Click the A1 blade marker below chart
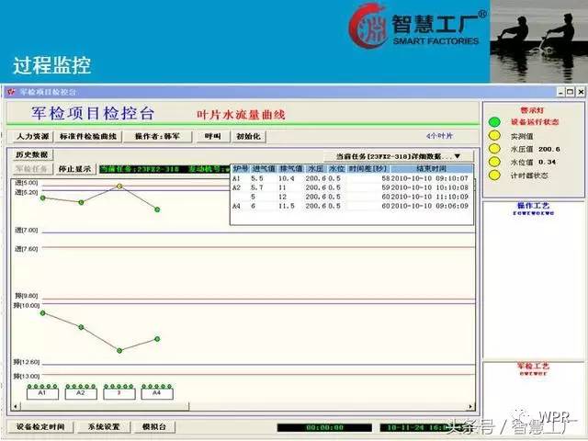 pyautogui.click(x=42, y=393)
